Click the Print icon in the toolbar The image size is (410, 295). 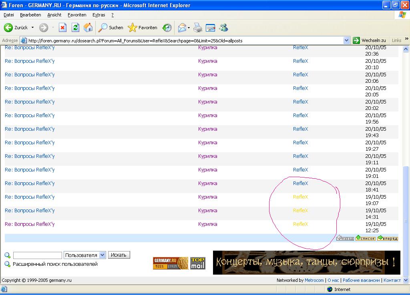pos(198,28)
